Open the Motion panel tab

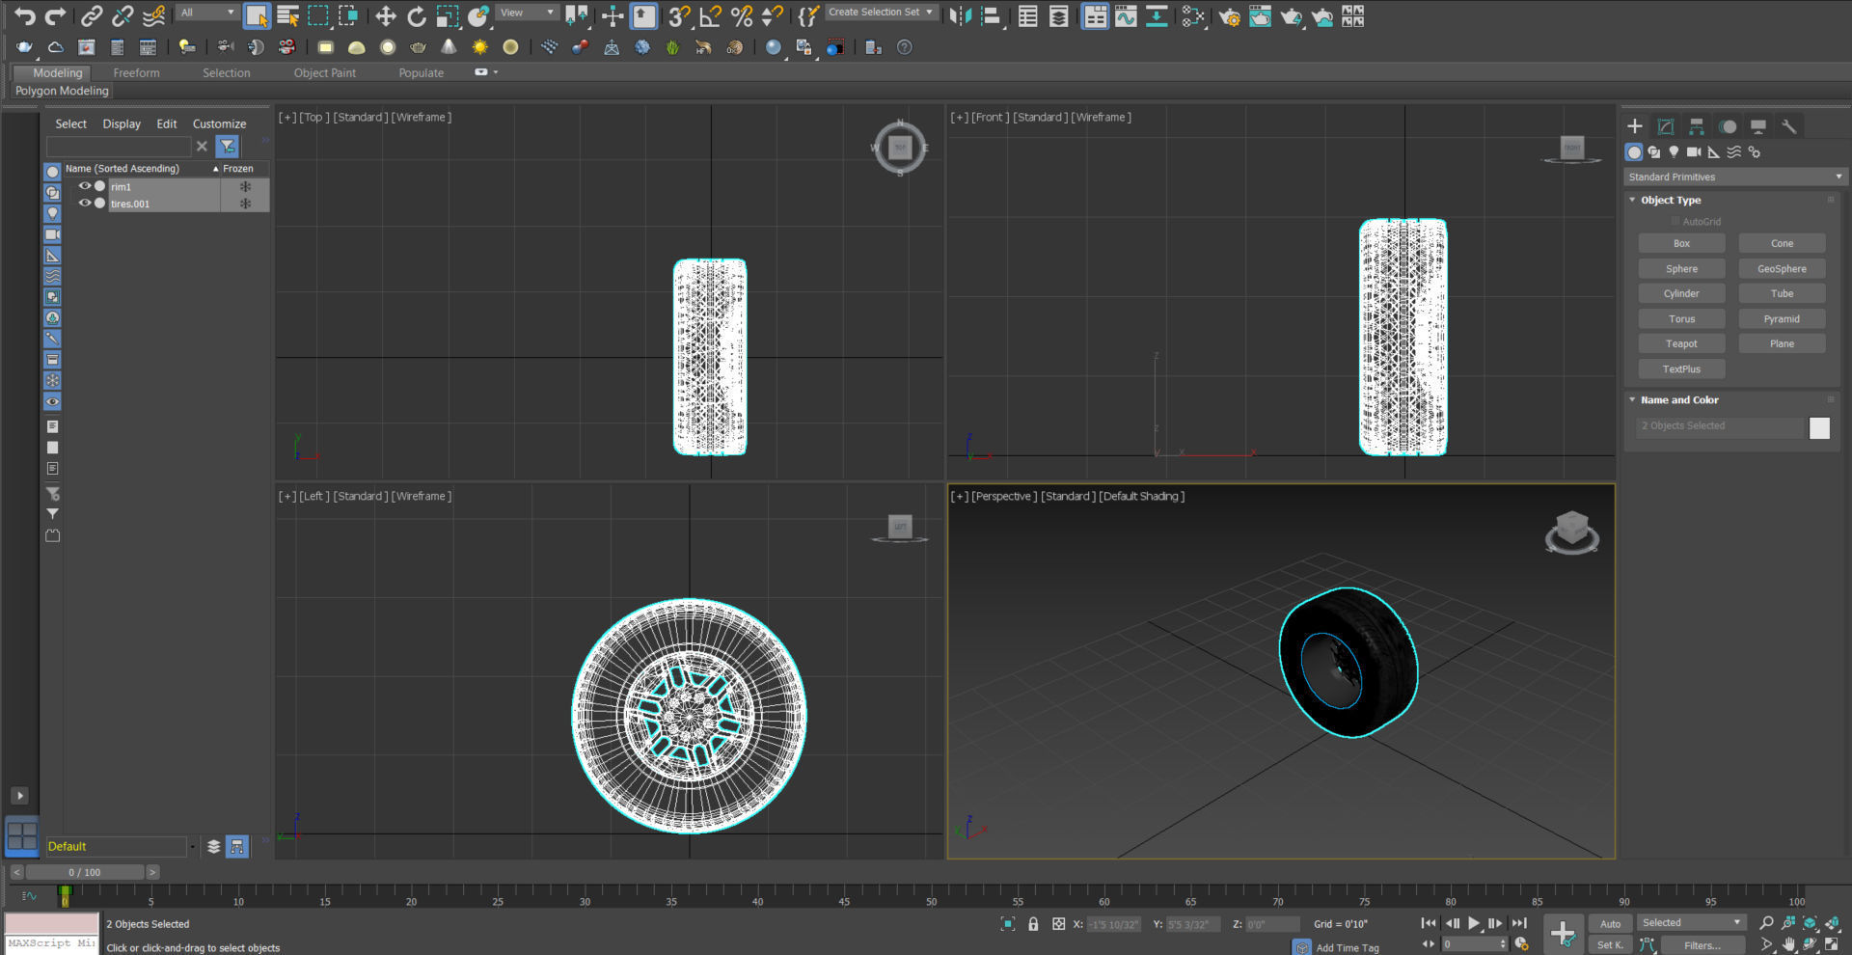point(1728,126)
